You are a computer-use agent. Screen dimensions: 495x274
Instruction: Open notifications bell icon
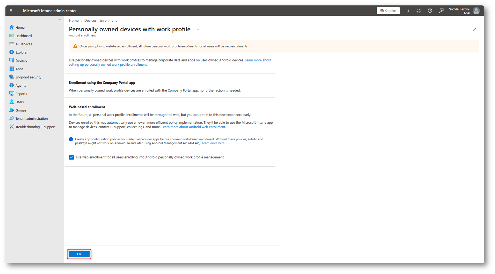[407, 11]
